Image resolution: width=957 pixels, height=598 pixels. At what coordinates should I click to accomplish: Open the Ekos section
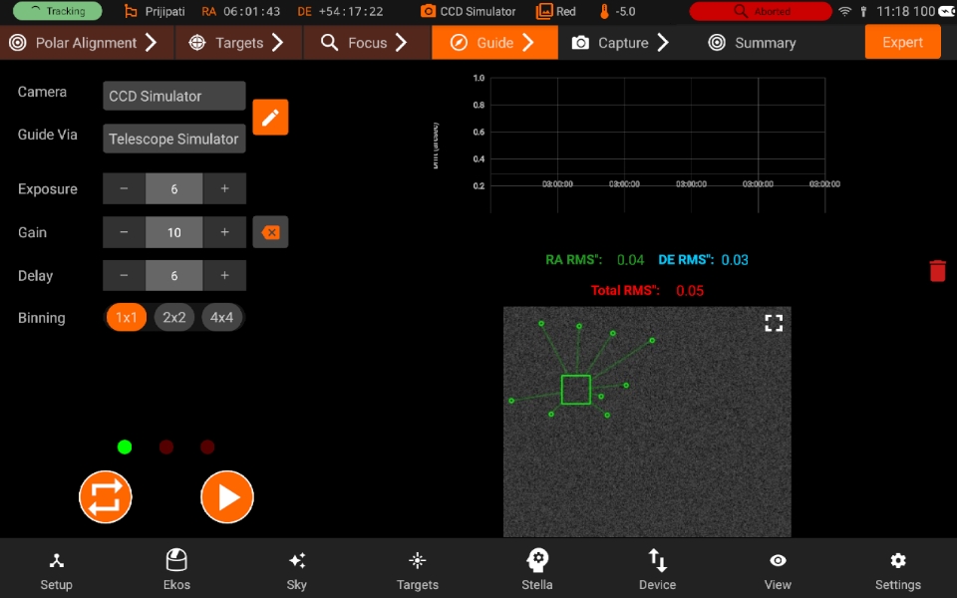pos(176,570)
